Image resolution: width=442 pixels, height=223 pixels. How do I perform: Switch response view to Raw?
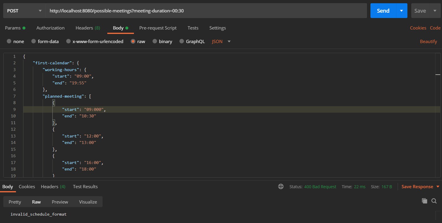[x=36, y=202]
